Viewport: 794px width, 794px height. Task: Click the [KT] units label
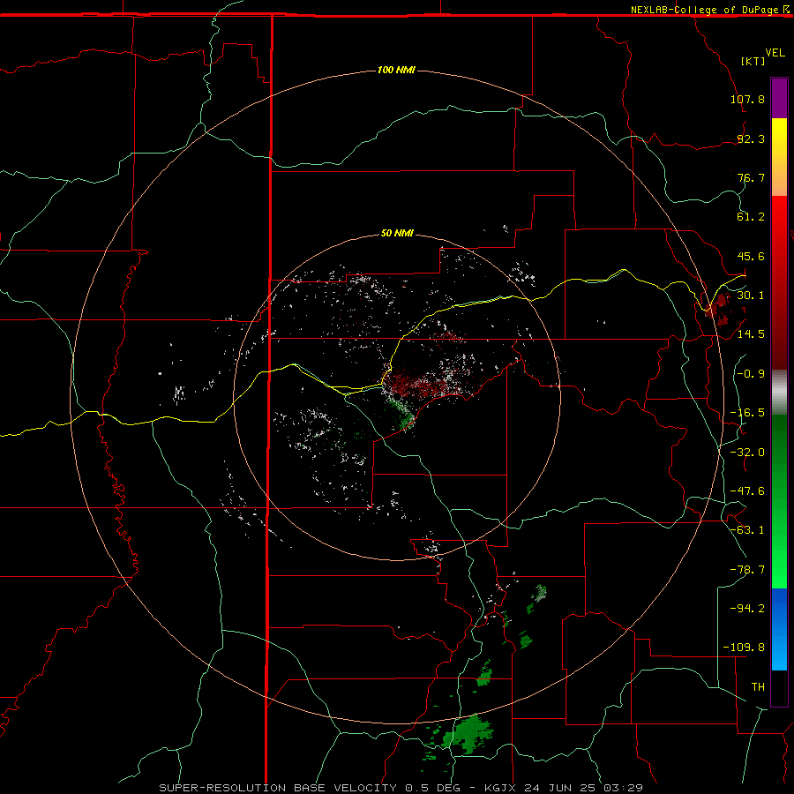click(x=753, y=61)
